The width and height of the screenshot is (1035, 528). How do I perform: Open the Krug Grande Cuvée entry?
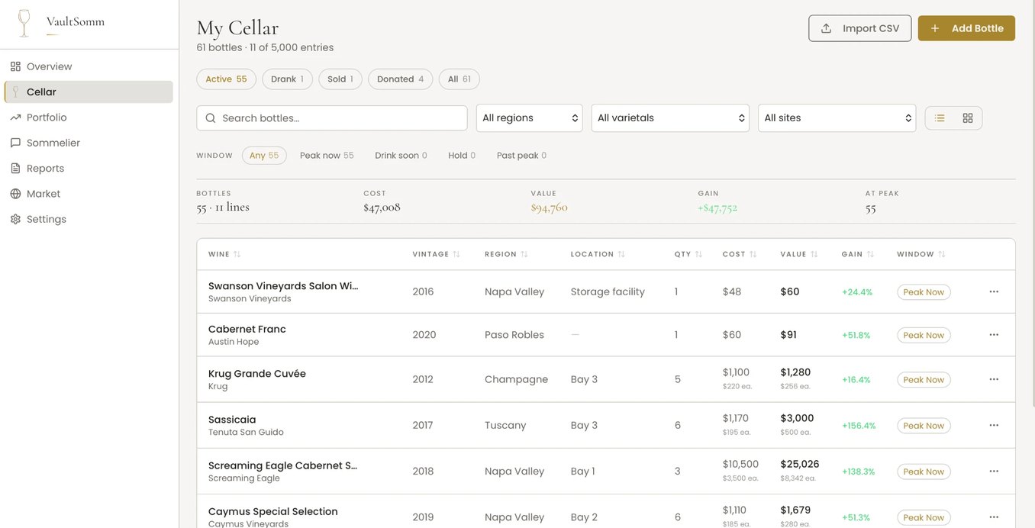pyautogui.click(x=257, y=374)
